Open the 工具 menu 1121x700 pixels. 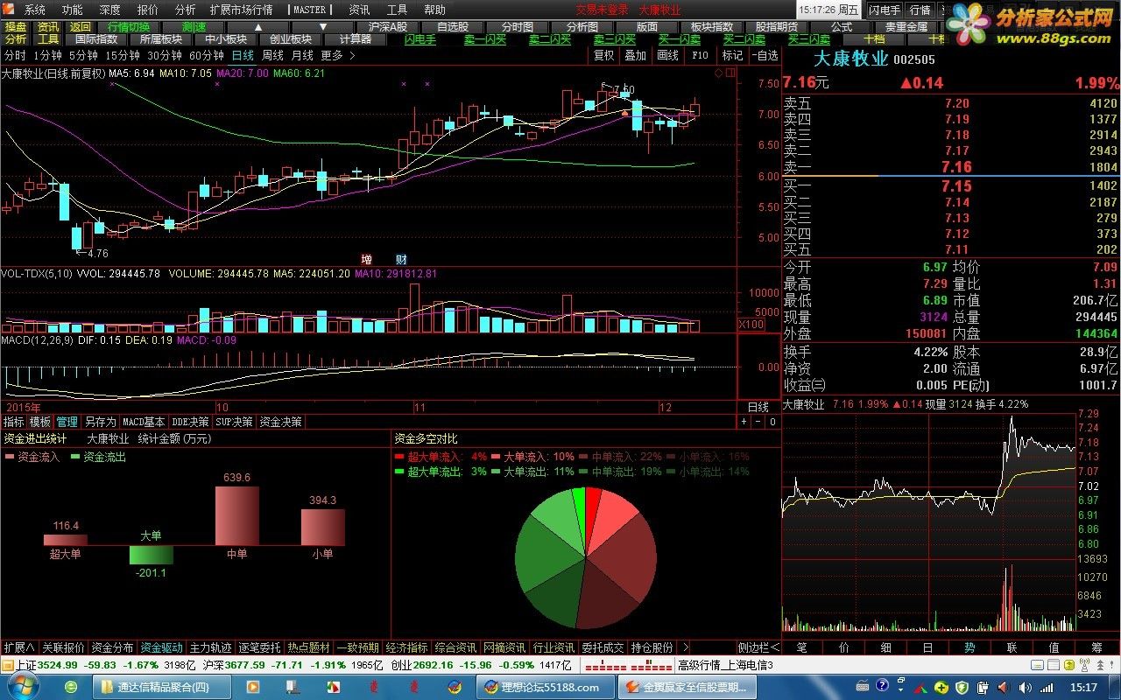397,10
